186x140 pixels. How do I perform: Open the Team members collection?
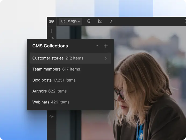pyautogui.click(x=70, y=69)
